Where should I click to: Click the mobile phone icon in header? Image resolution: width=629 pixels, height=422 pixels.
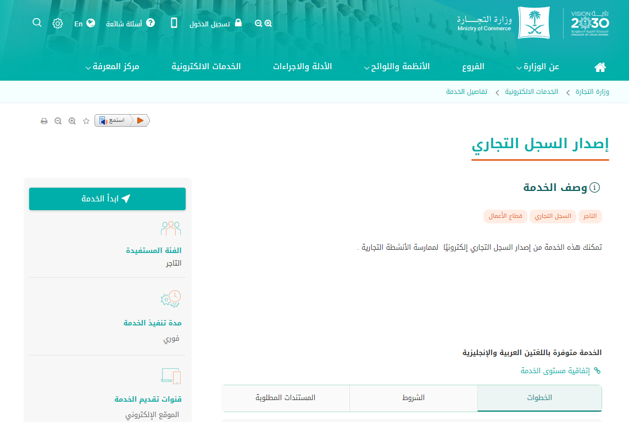pos(174,23)
